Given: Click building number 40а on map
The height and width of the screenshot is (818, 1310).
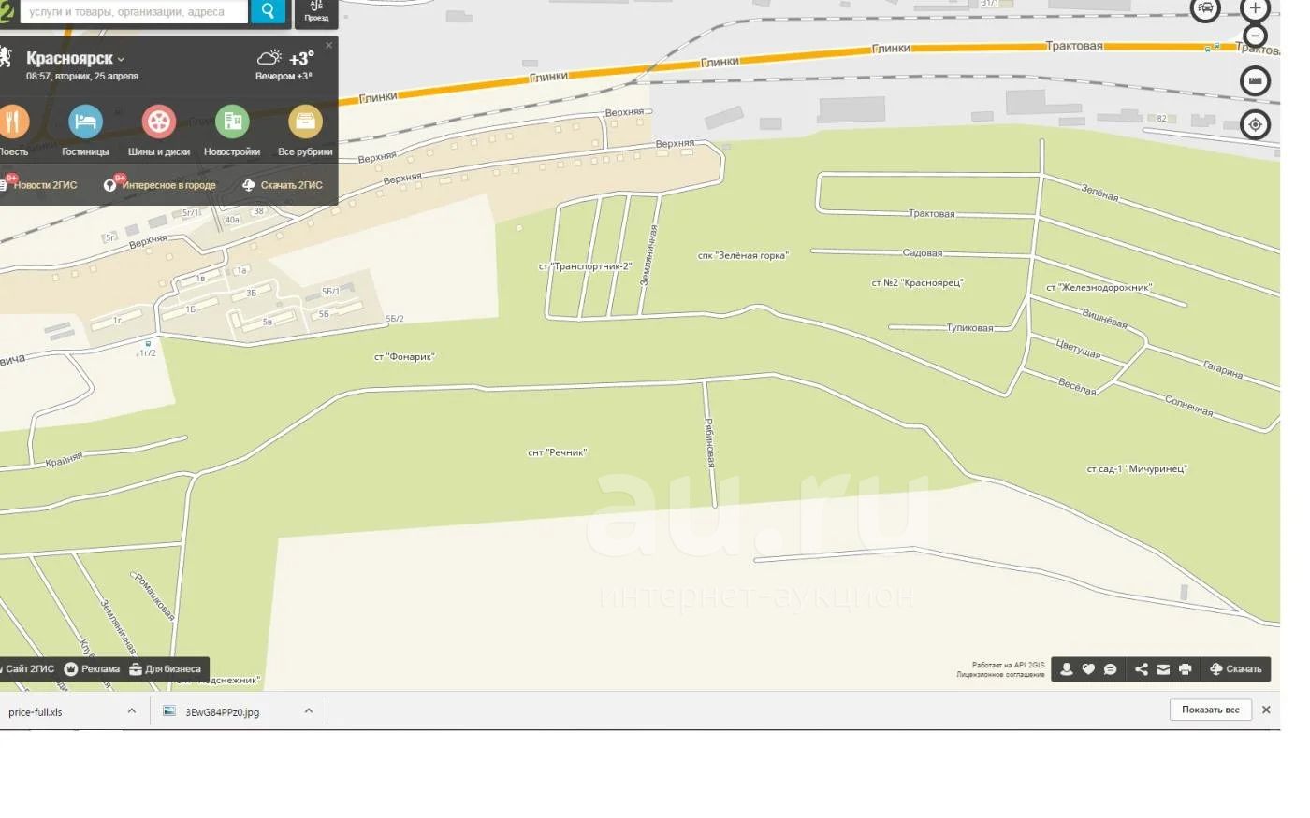Looking at the screenshot, I should coord(232,220).
